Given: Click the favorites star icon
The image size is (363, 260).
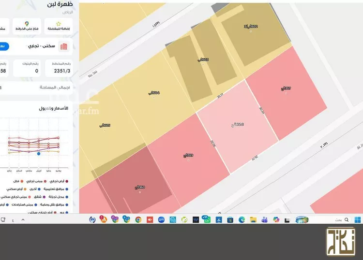Looking at the screenshot, I should click(59, 24).
